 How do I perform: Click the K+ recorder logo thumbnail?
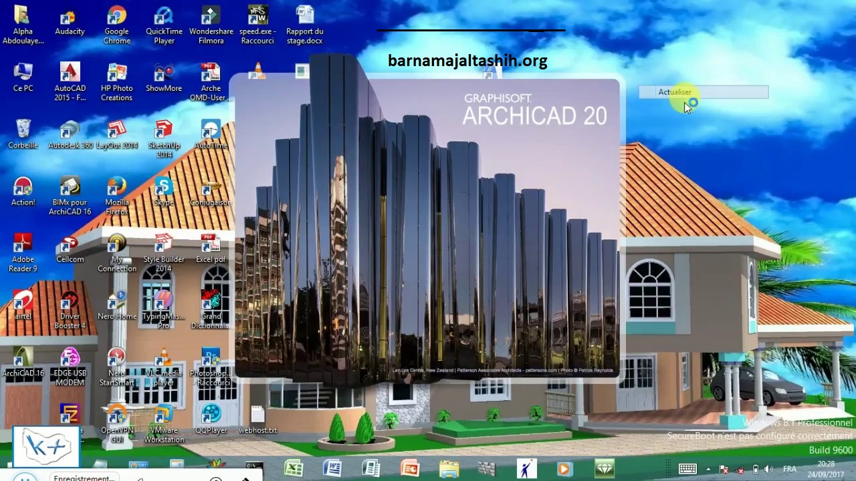[x=46, y=446]
